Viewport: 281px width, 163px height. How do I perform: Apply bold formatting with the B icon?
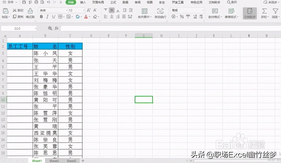(x=41, y=17)
